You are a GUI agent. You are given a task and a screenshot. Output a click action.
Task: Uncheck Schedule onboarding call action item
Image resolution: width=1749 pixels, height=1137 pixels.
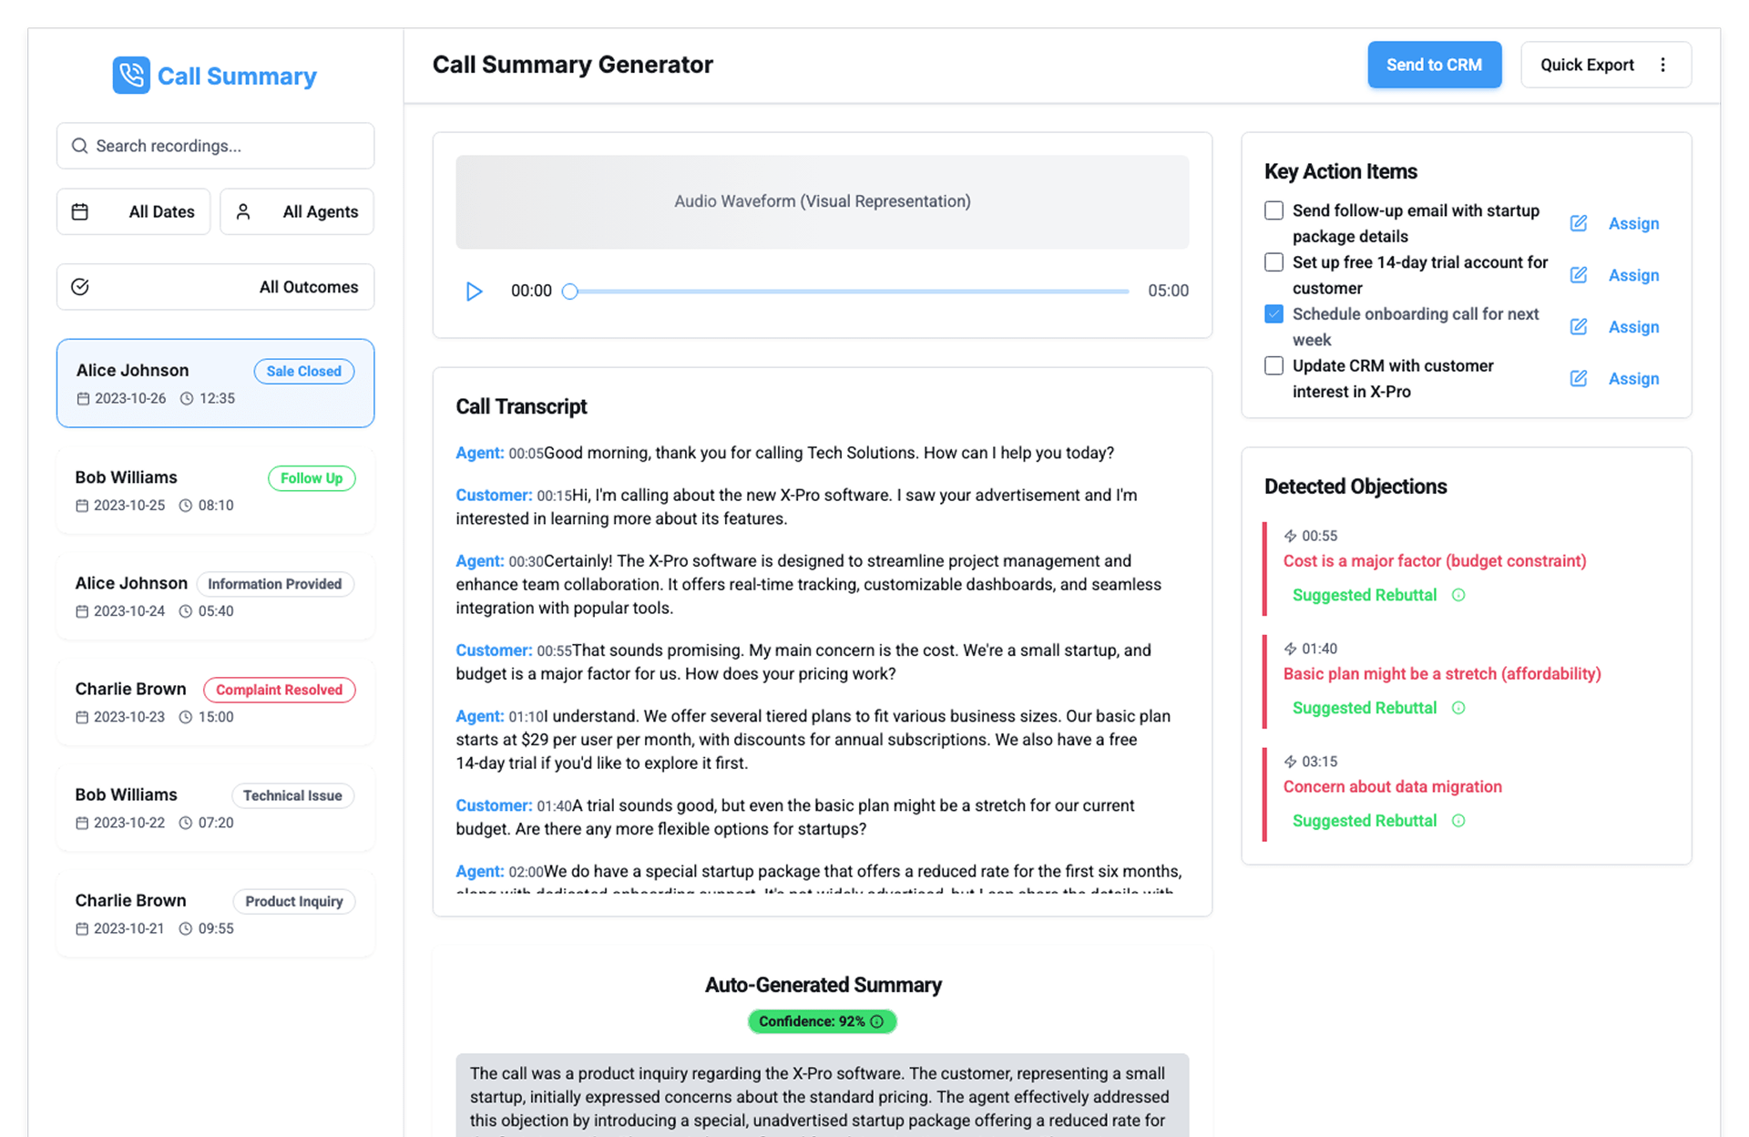click(x=1273, y=314)
